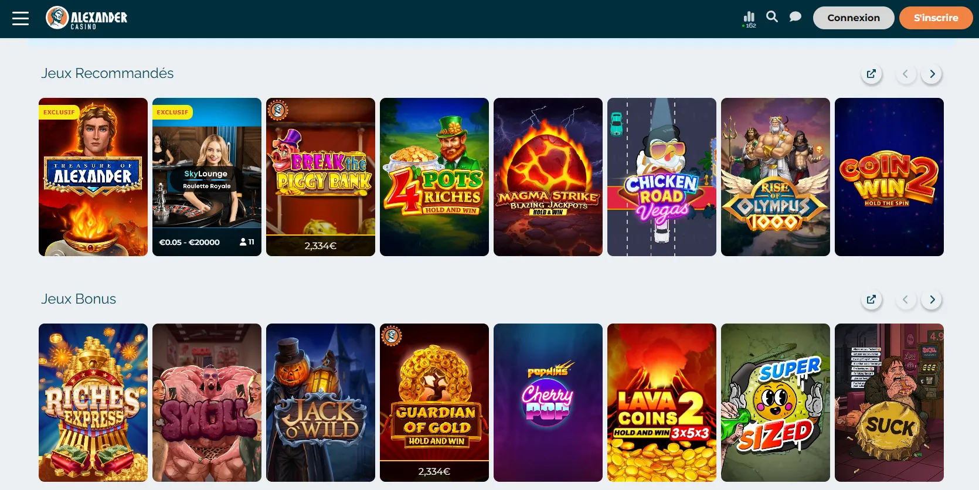Launch Treasure of Alexander game
The image size is (979, 490).
pyautogui.click(x=93, y=177)
